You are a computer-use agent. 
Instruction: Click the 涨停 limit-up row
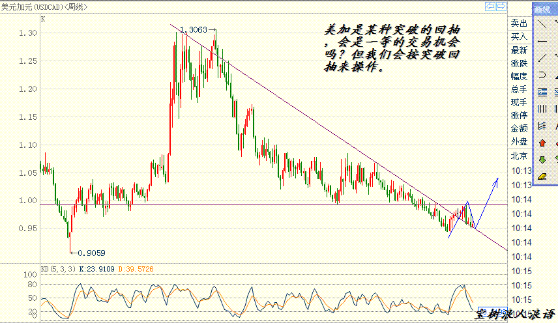pyautogui.click(x=519, y=115)
